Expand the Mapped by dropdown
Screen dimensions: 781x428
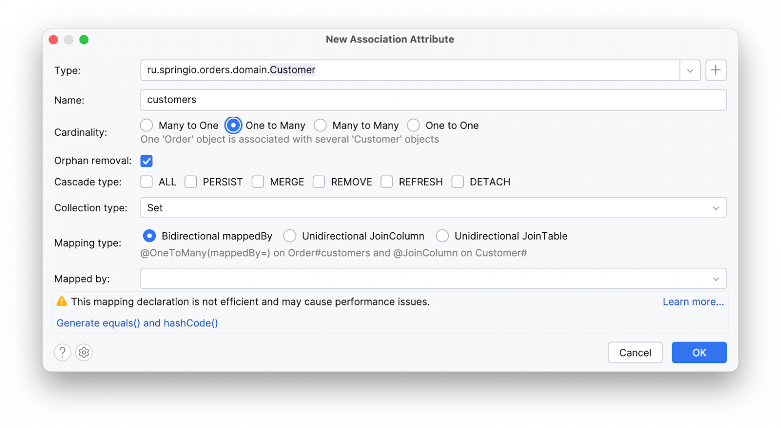coord(716,279)
